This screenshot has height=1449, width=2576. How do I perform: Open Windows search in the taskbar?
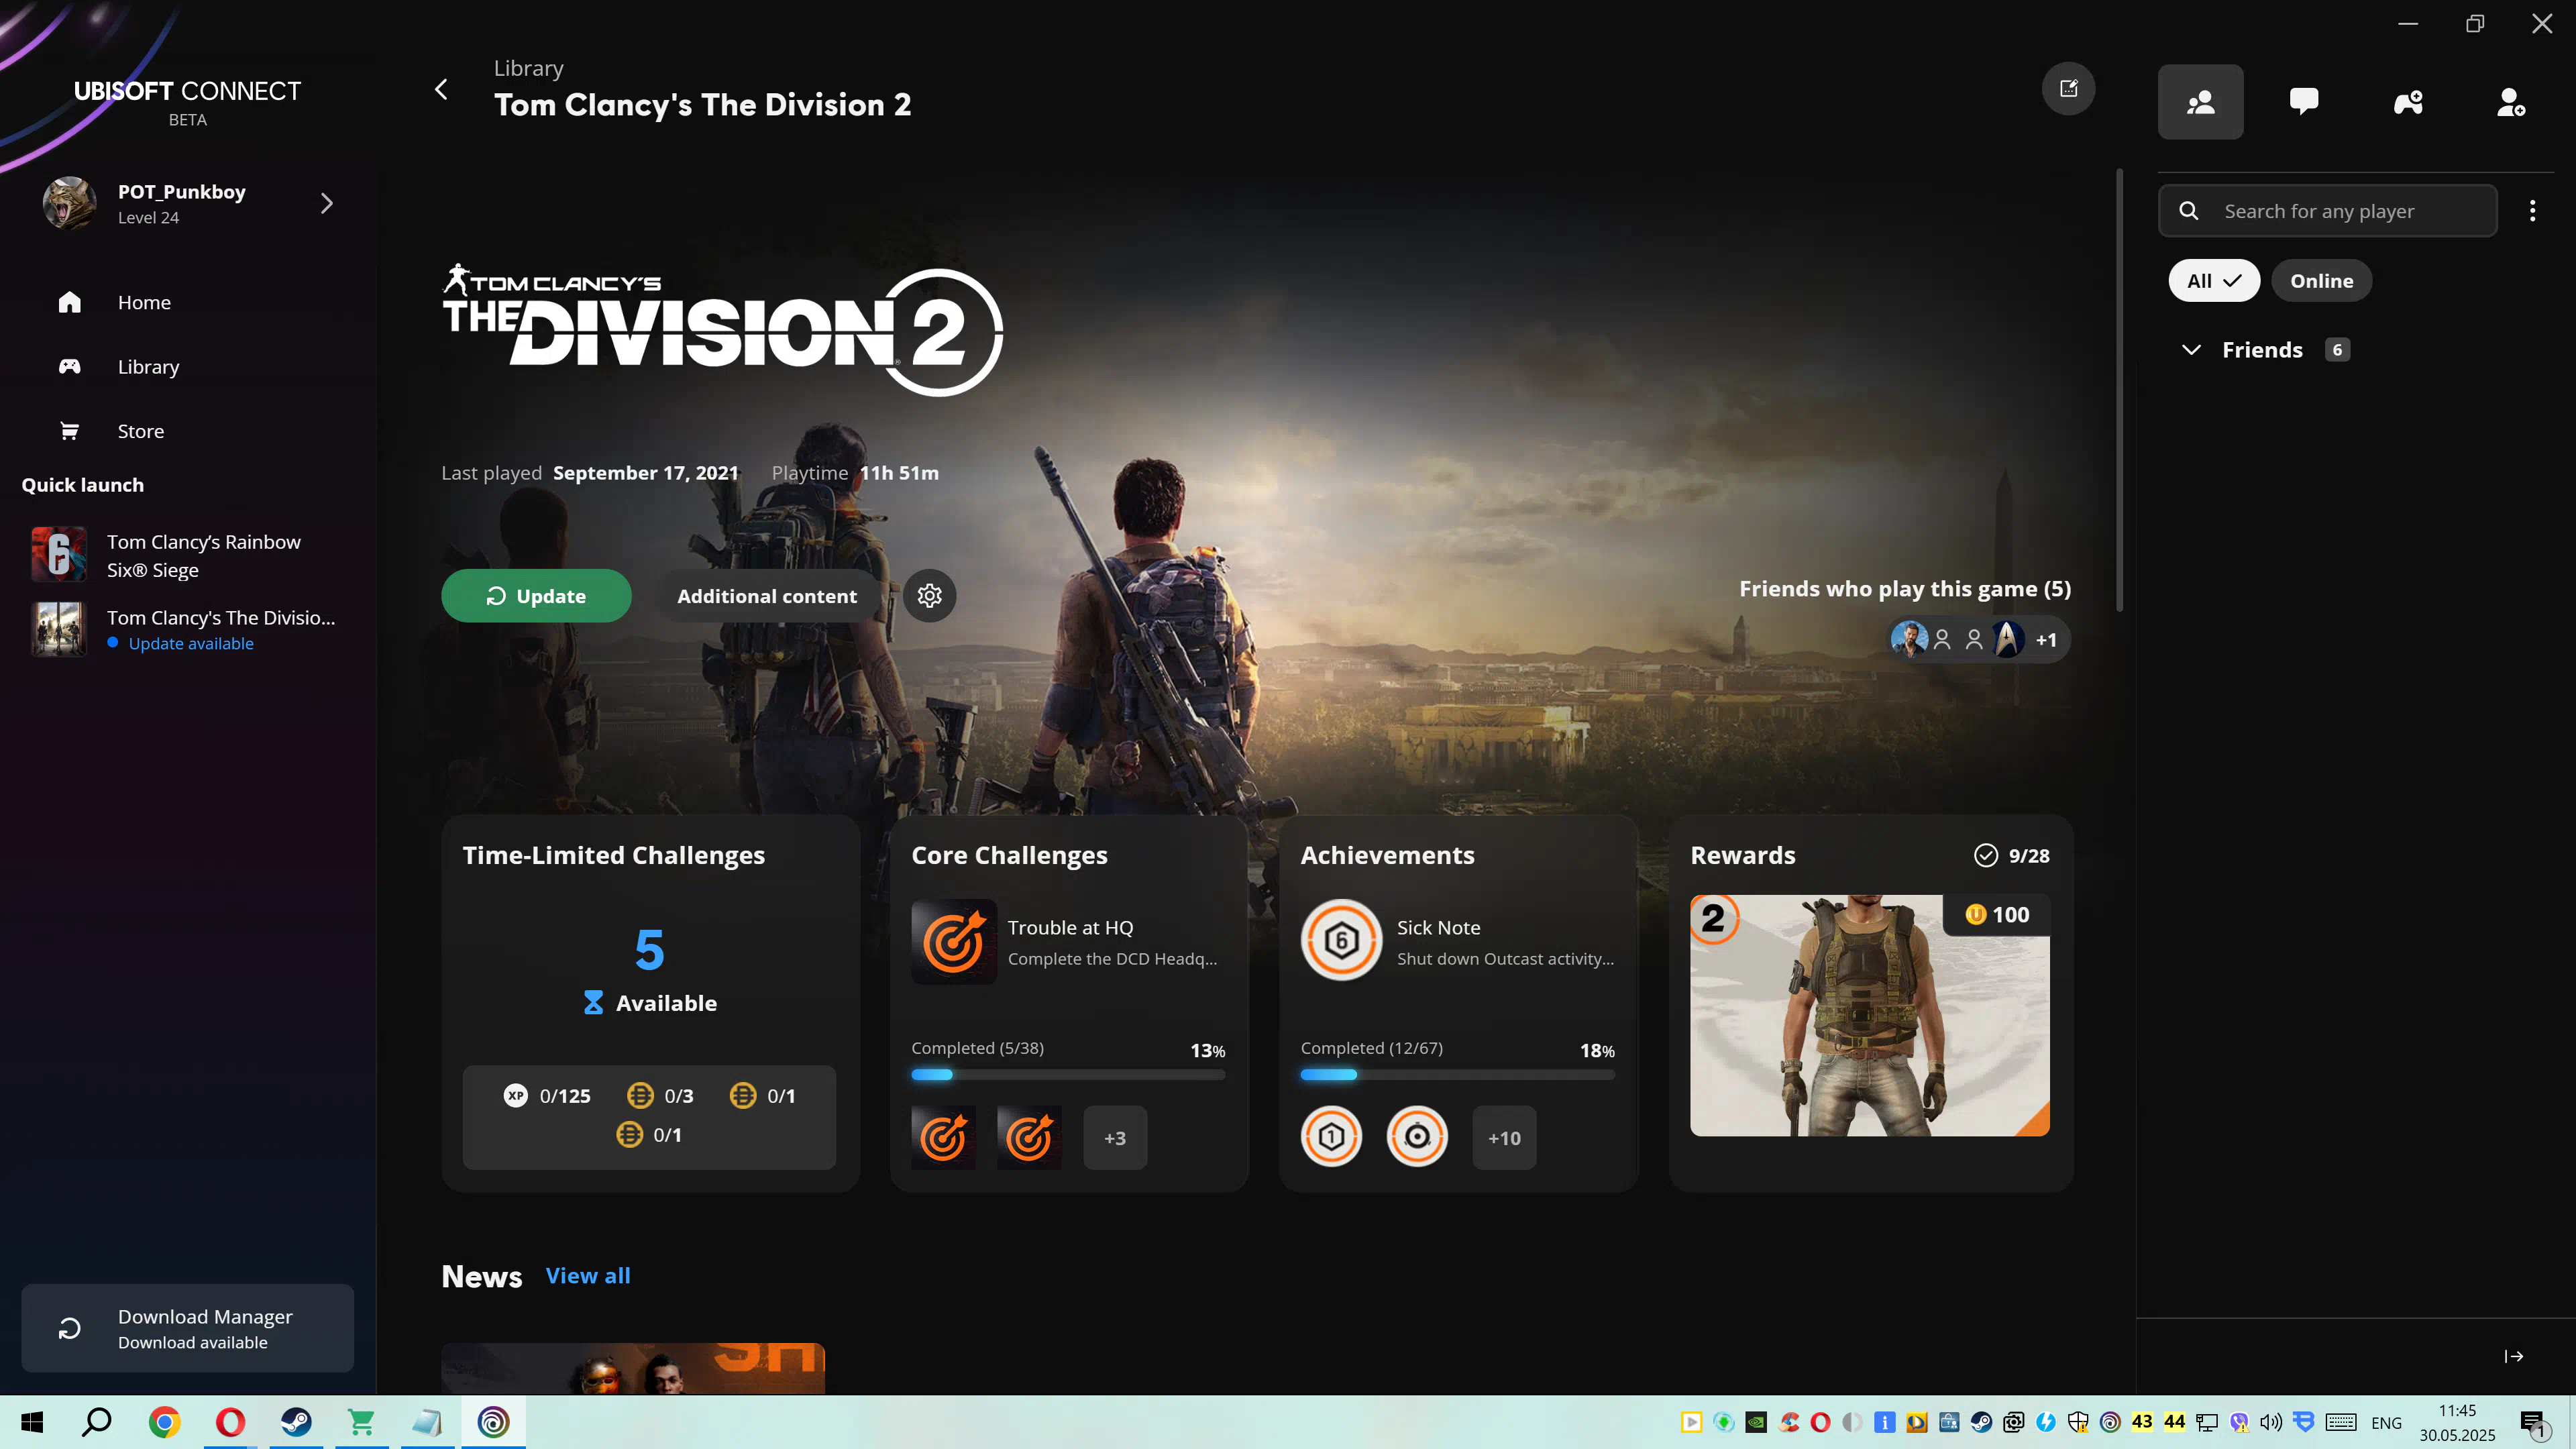(97, 1422)
